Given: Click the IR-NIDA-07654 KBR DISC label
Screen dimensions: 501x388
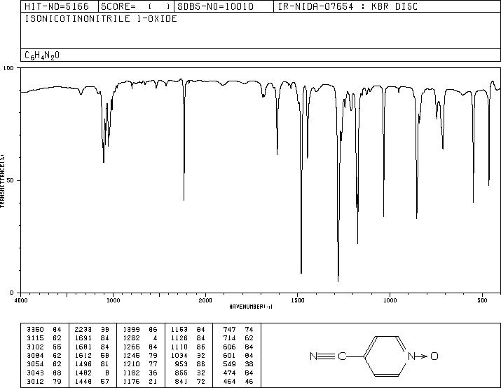Looking at the screenshot, I should click(348, 6).
